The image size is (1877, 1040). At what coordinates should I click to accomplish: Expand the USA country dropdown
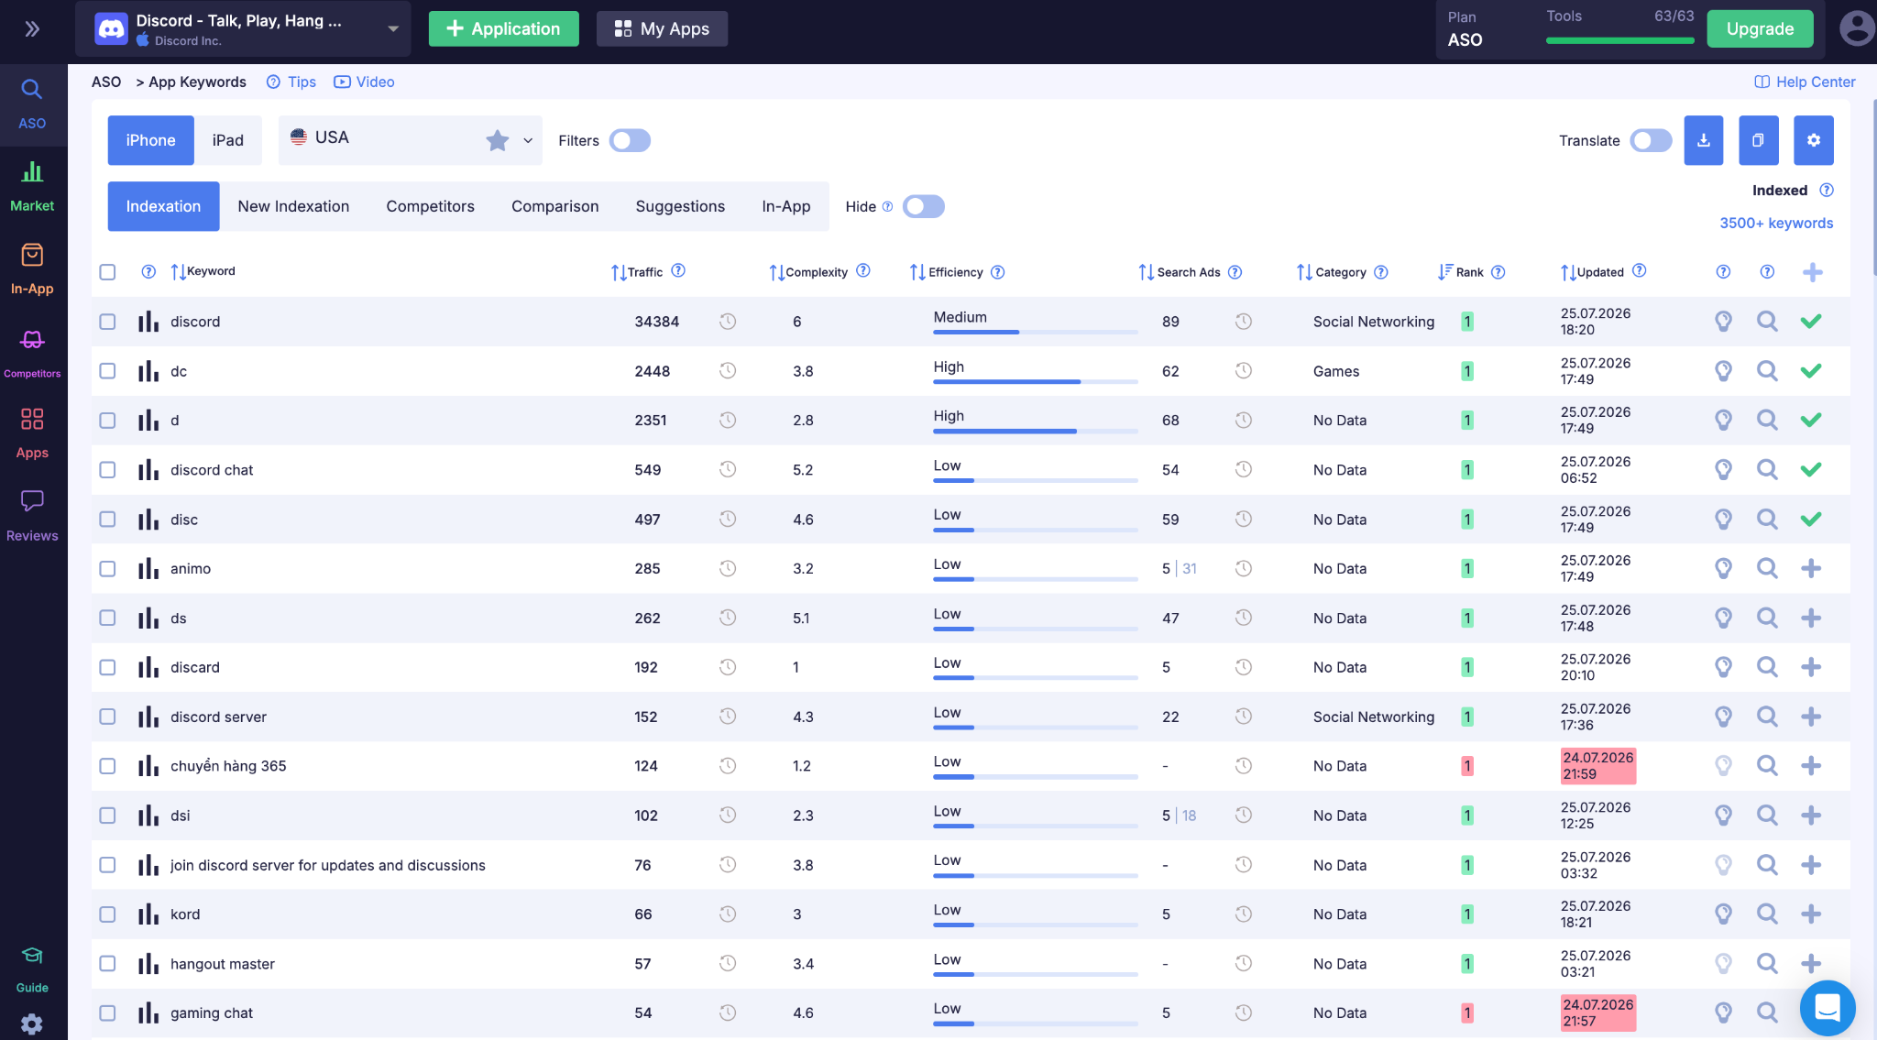click(410, 140)
